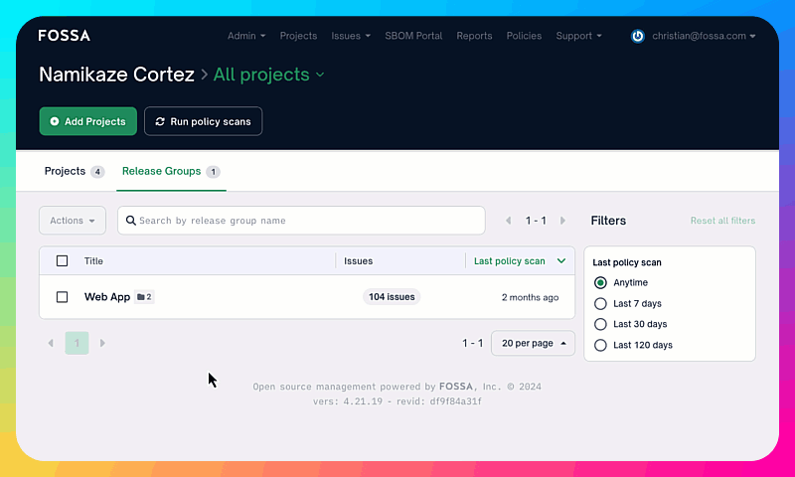Open the Actions dropdown
Viewport: 795px width, 477px height.
tap(72, 221)
